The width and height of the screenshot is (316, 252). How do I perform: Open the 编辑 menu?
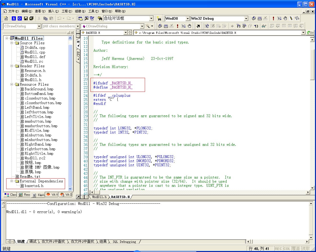27,11
